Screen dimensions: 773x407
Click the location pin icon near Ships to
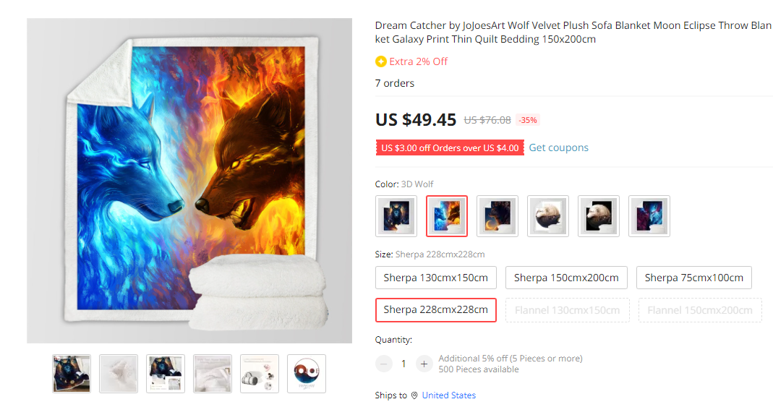click(414, 395)
